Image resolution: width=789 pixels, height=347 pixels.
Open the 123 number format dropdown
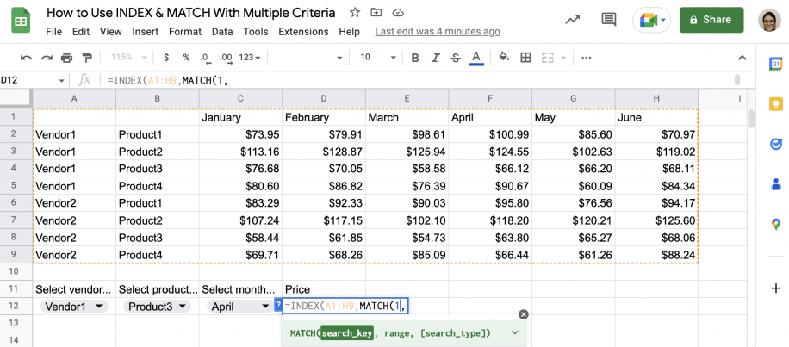point(250,58)
